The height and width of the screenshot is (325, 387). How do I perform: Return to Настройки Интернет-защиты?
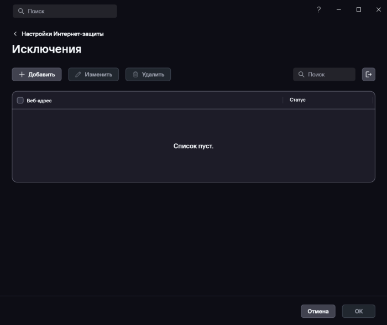(62, 34)
